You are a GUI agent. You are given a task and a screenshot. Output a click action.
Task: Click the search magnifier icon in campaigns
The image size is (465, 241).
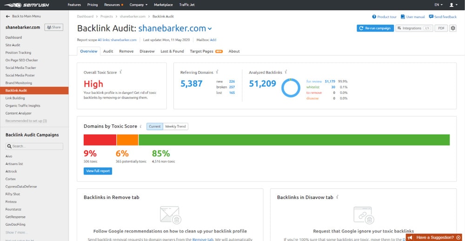pyautogui.click(x=9, y=146)
